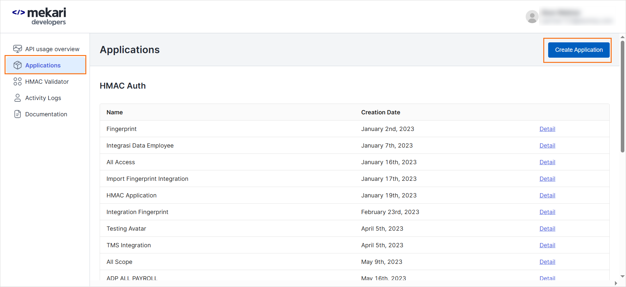Click the Activity Logs person icon
Screen dimensions: 626x287
point(17,98)
